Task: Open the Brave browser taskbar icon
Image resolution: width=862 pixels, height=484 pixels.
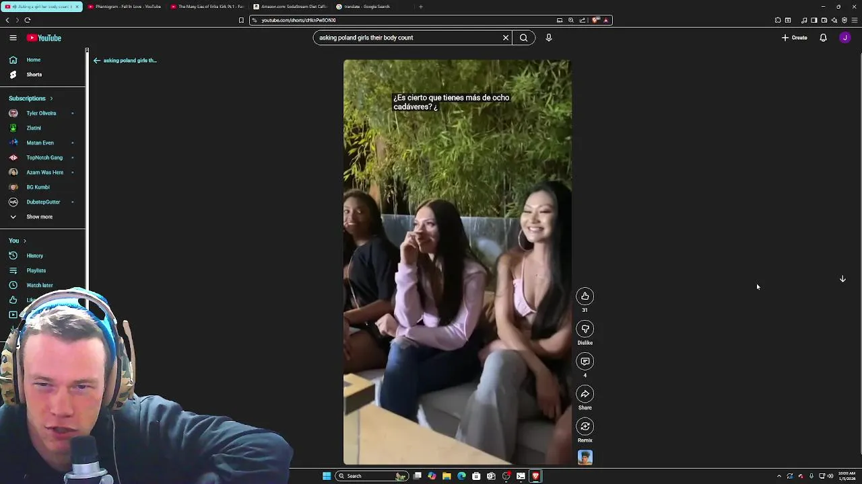Action: 535,476
